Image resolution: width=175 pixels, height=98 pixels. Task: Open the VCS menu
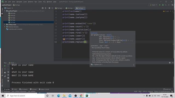pyautogui.click(x=44, y=2)
